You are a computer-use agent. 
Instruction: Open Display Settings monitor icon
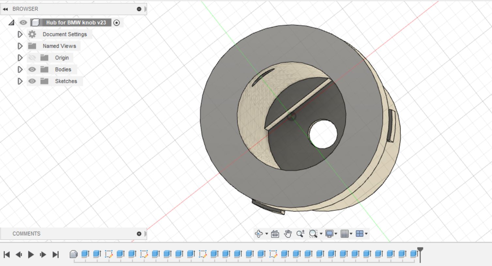tap(330, 233)
